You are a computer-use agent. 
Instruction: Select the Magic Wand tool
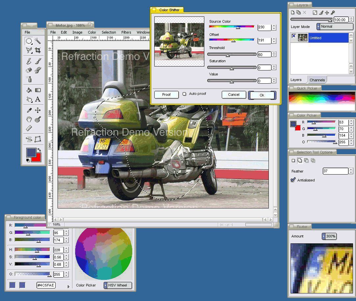(x=38, y=41)
